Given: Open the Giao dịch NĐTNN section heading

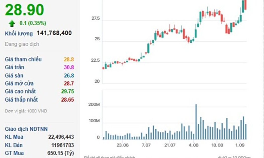Looking at the screenshot, I should 26,129.
